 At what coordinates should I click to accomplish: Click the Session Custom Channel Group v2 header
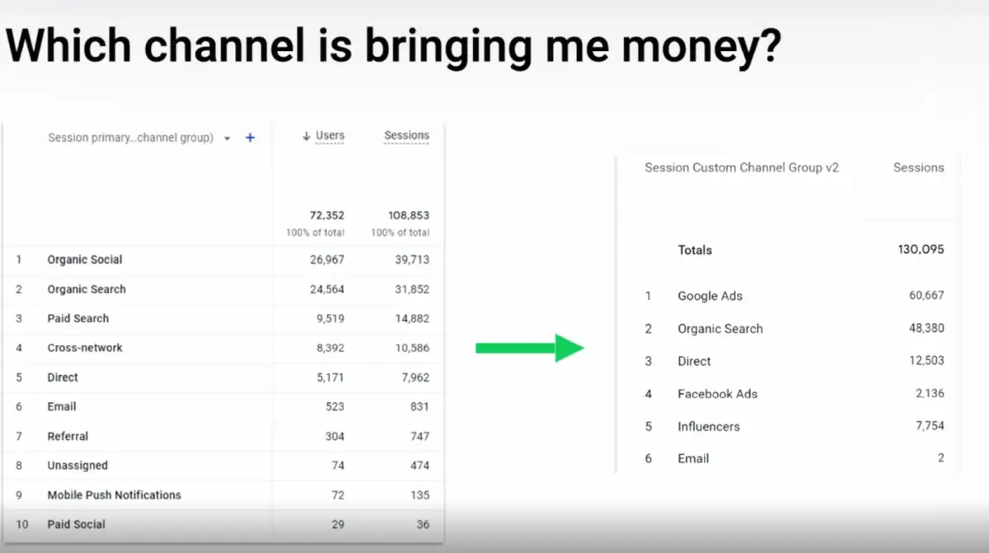(x=741, y=167)
